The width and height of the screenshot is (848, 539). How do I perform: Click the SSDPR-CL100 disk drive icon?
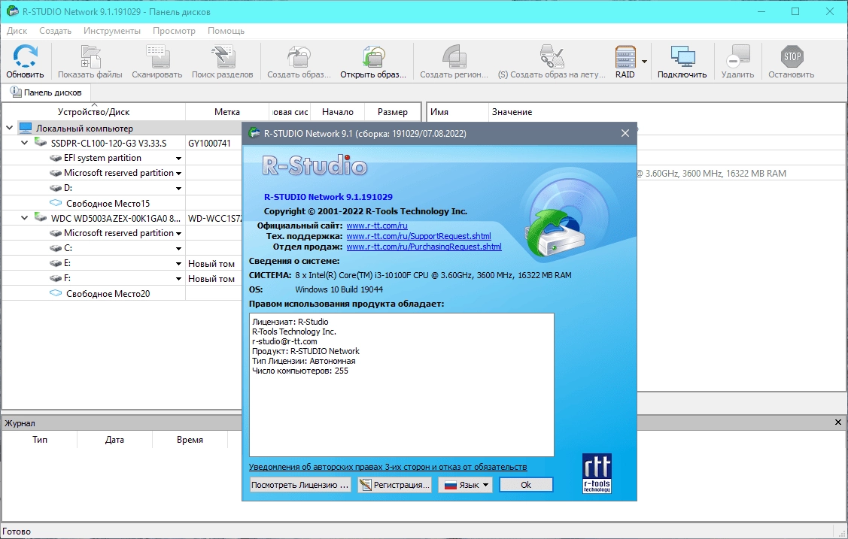point(41,143)
